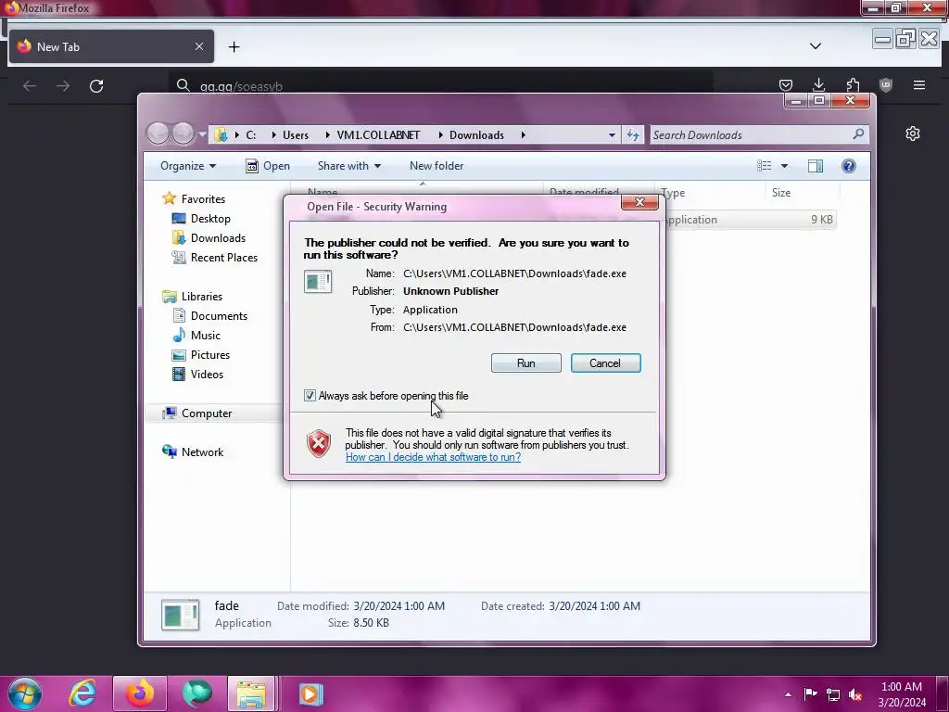Open recent pages dropdown next to nav buttons
949x712 pixels.
201,134
